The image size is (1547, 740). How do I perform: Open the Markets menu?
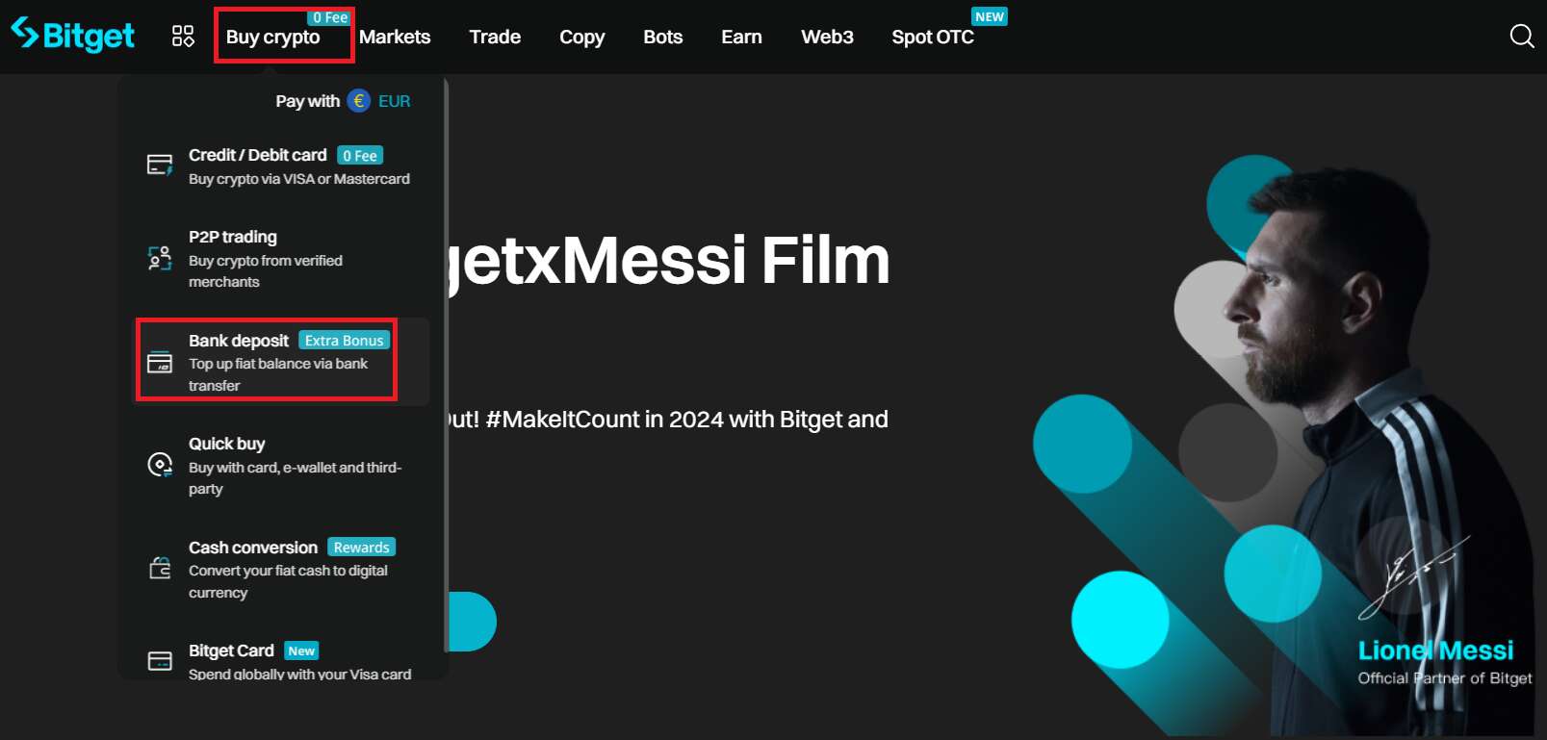395,37
